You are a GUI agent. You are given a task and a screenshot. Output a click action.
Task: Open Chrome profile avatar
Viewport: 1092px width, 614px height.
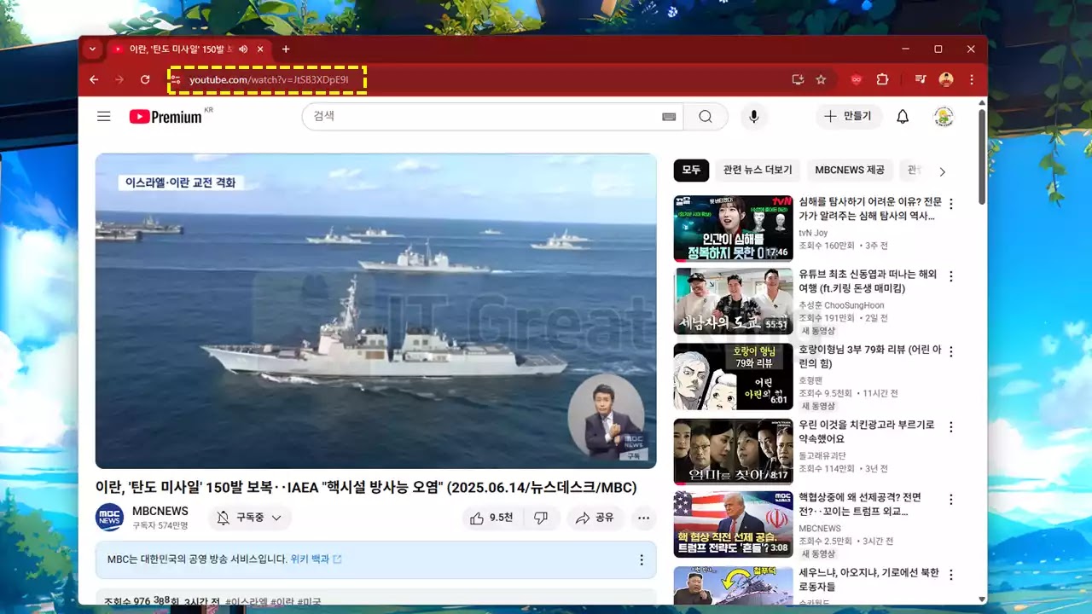coord(946,79)
